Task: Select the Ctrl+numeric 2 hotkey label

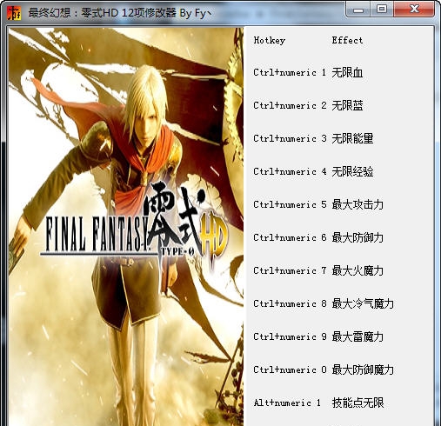Action: [290, 105]
